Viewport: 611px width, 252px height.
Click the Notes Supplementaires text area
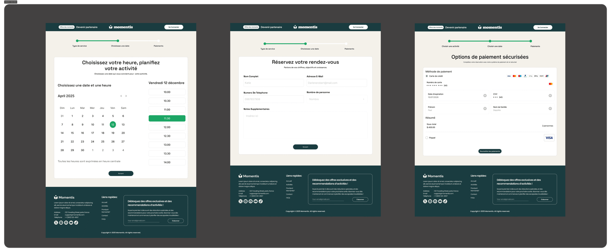[305, 125]
